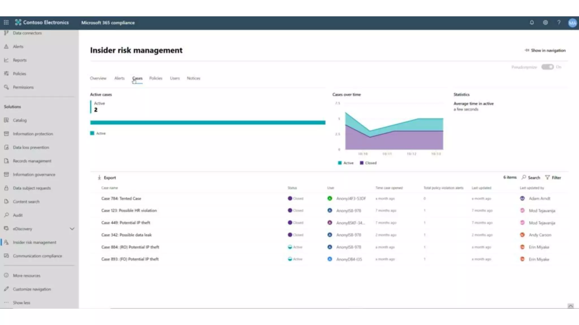Click the scroll-up arrow at bottom right

click(x=571, y=306)
